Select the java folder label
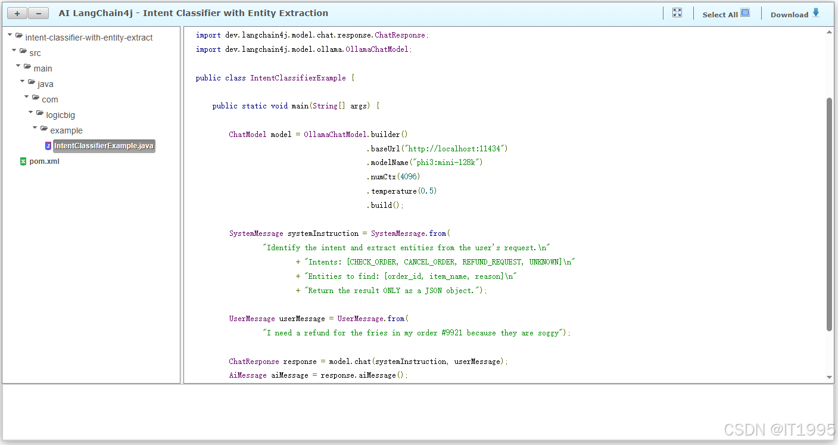Screen dimensions: 838x445 tap(45, 84)
